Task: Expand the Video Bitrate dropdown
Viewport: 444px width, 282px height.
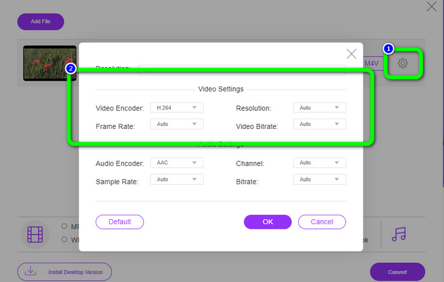Action: pos(320,124)
